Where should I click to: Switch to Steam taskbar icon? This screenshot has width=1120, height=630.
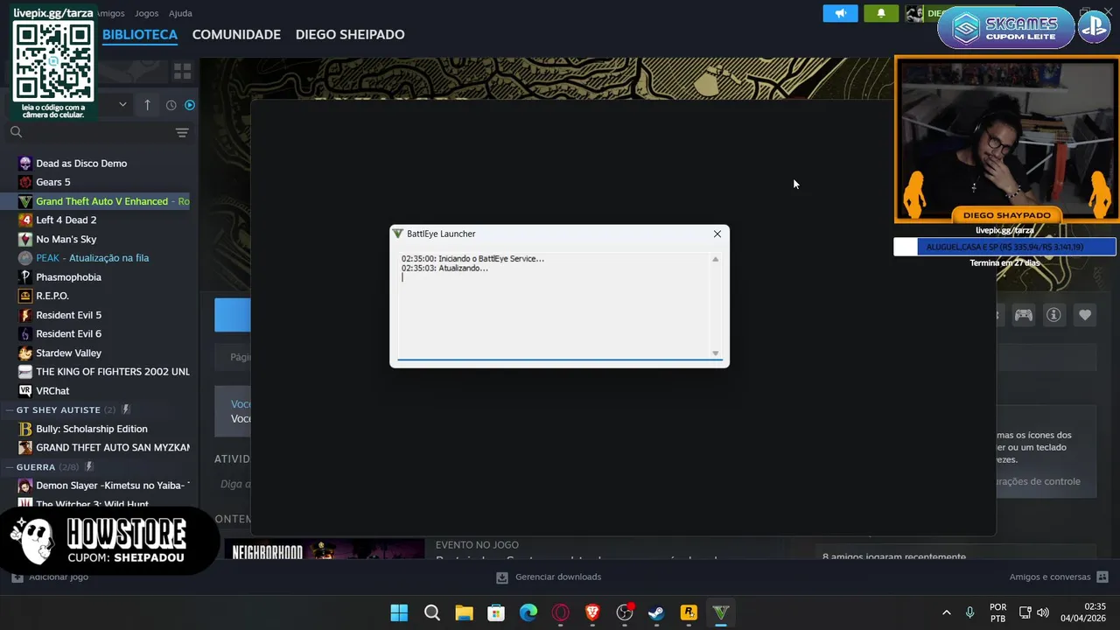click(656, 612)
